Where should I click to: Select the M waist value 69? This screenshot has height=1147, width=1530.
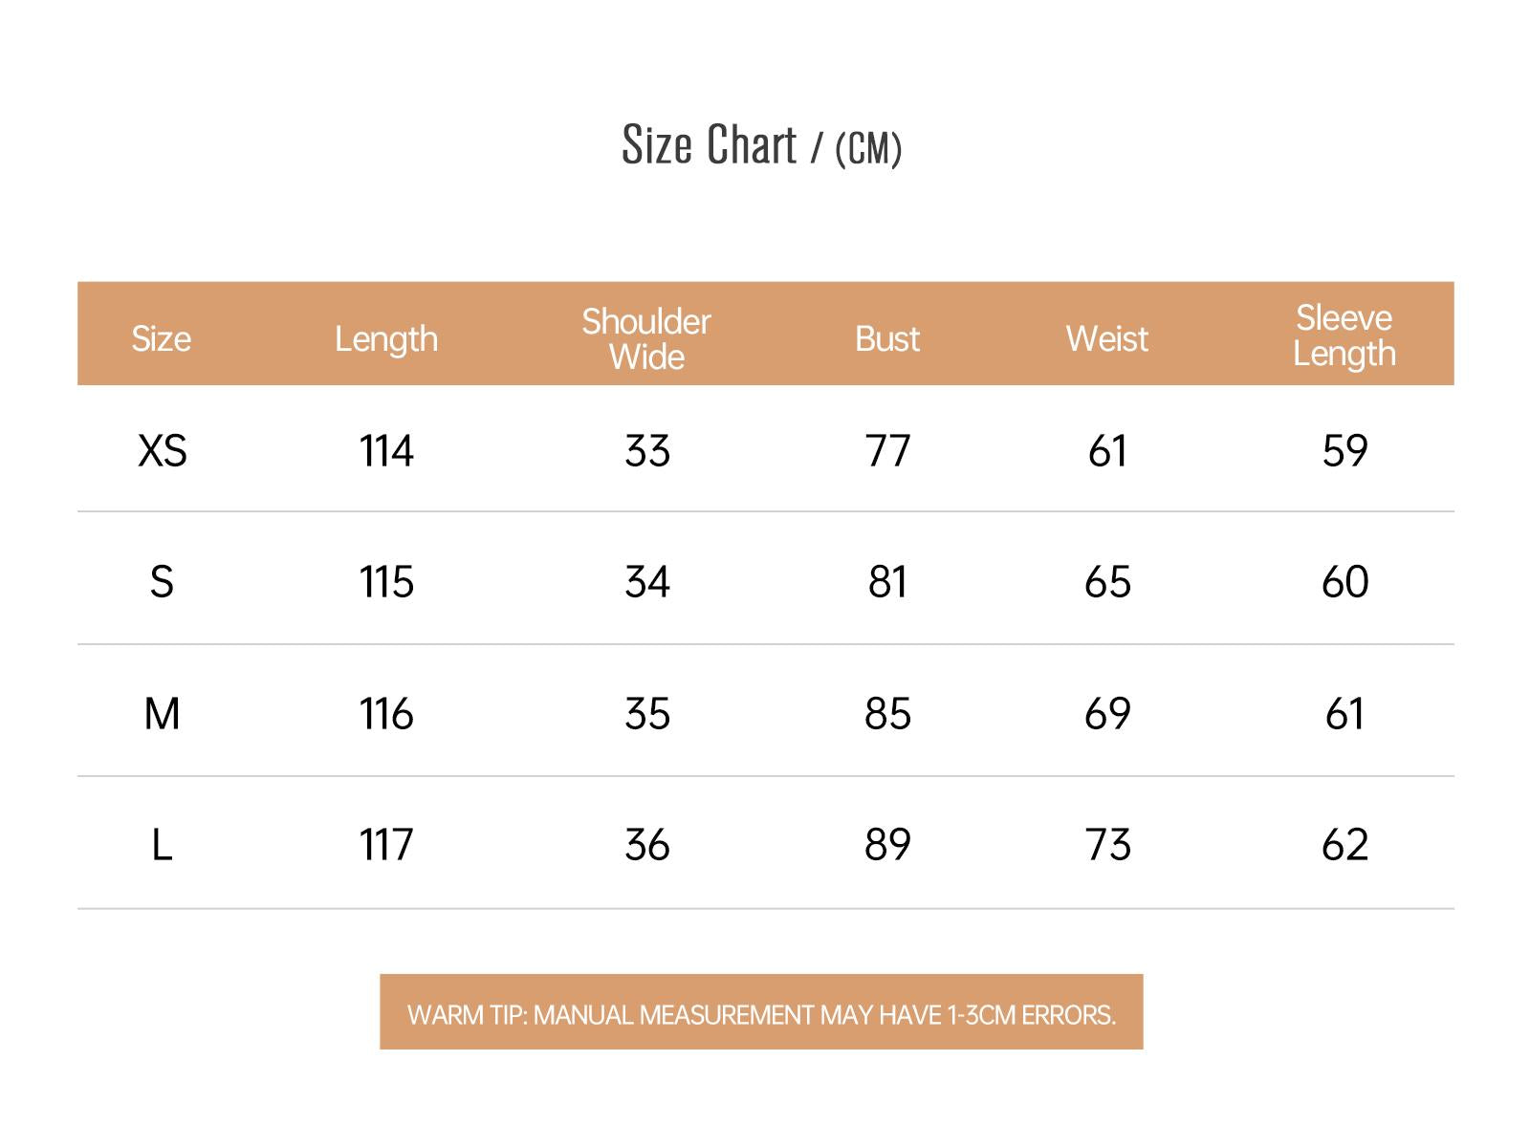[1107, 713]
